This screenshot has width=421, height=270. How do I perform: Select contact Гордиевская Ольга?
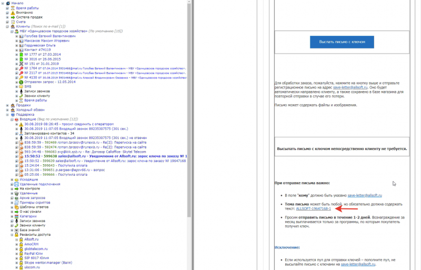click(40, 45)
